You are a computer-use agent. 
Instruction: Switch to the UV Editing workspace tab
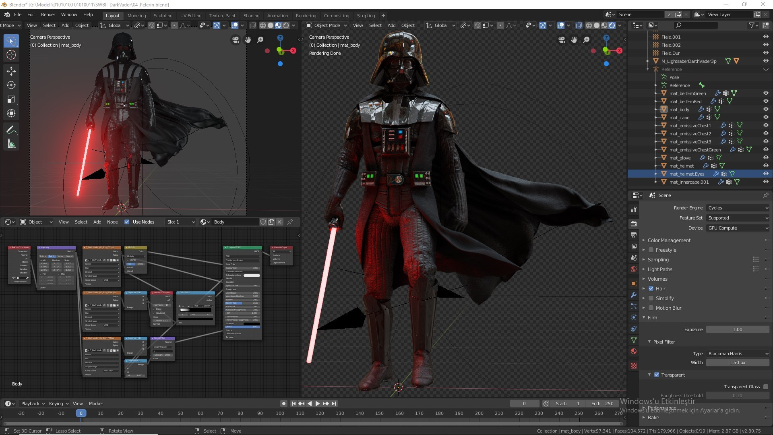[x=190, y=16]
